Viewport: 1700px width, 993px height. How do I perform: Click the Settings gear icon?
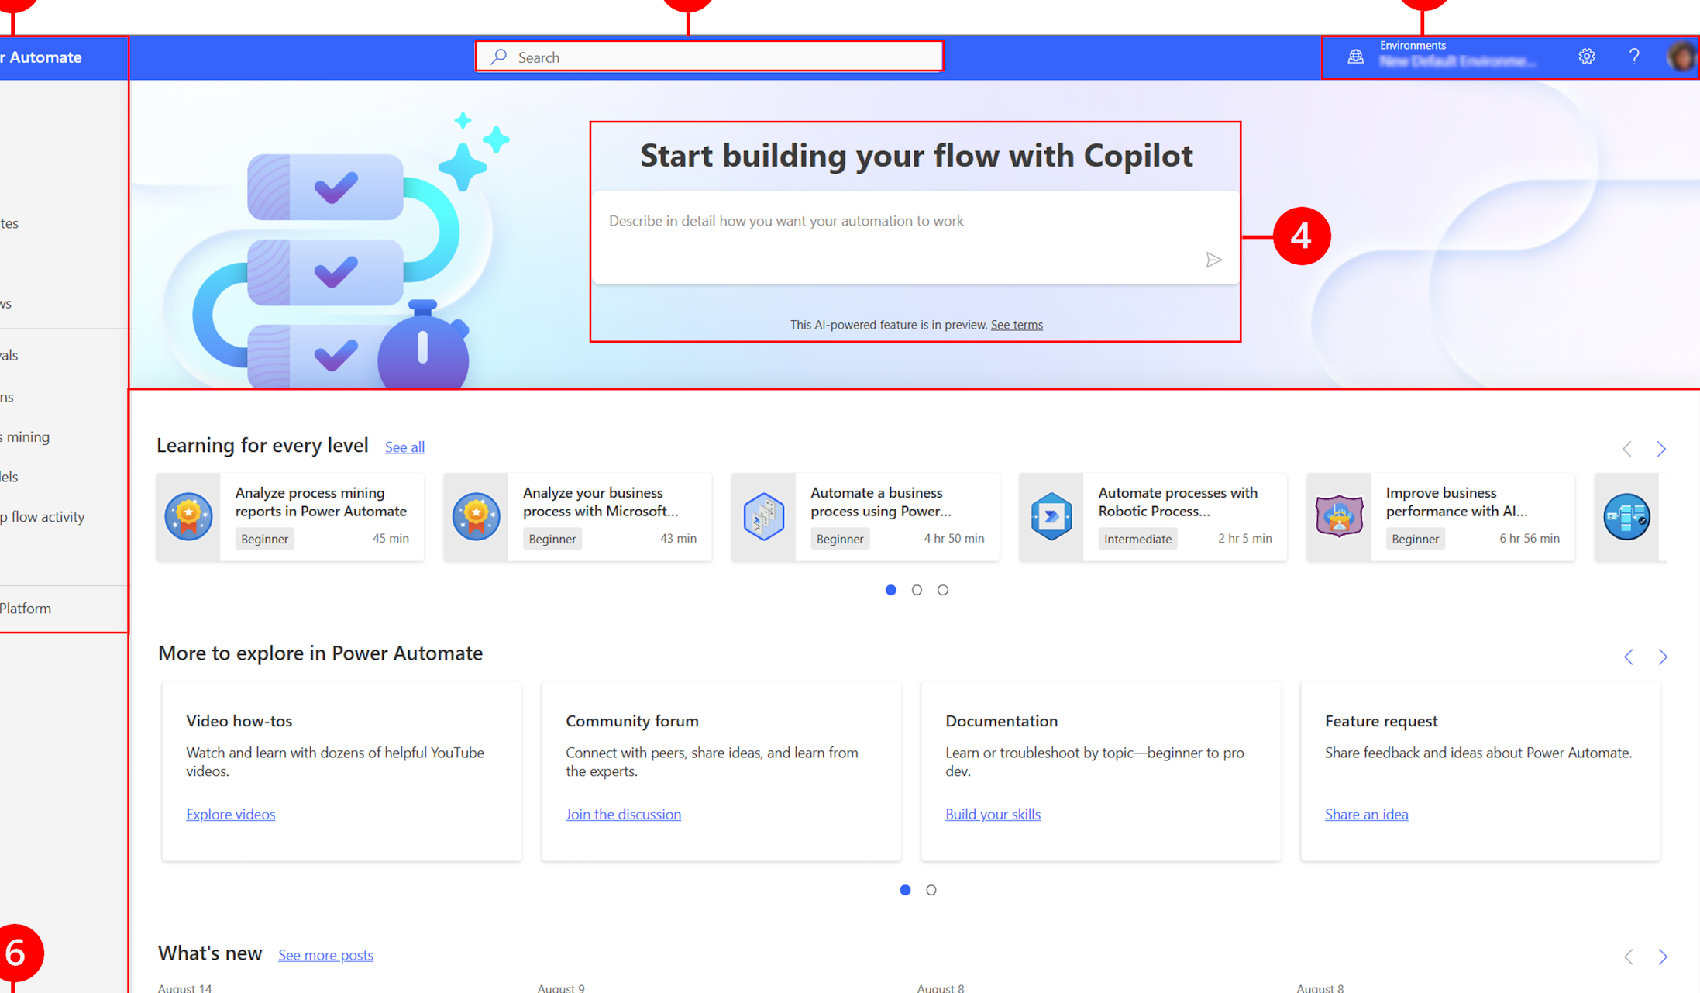1586,57
